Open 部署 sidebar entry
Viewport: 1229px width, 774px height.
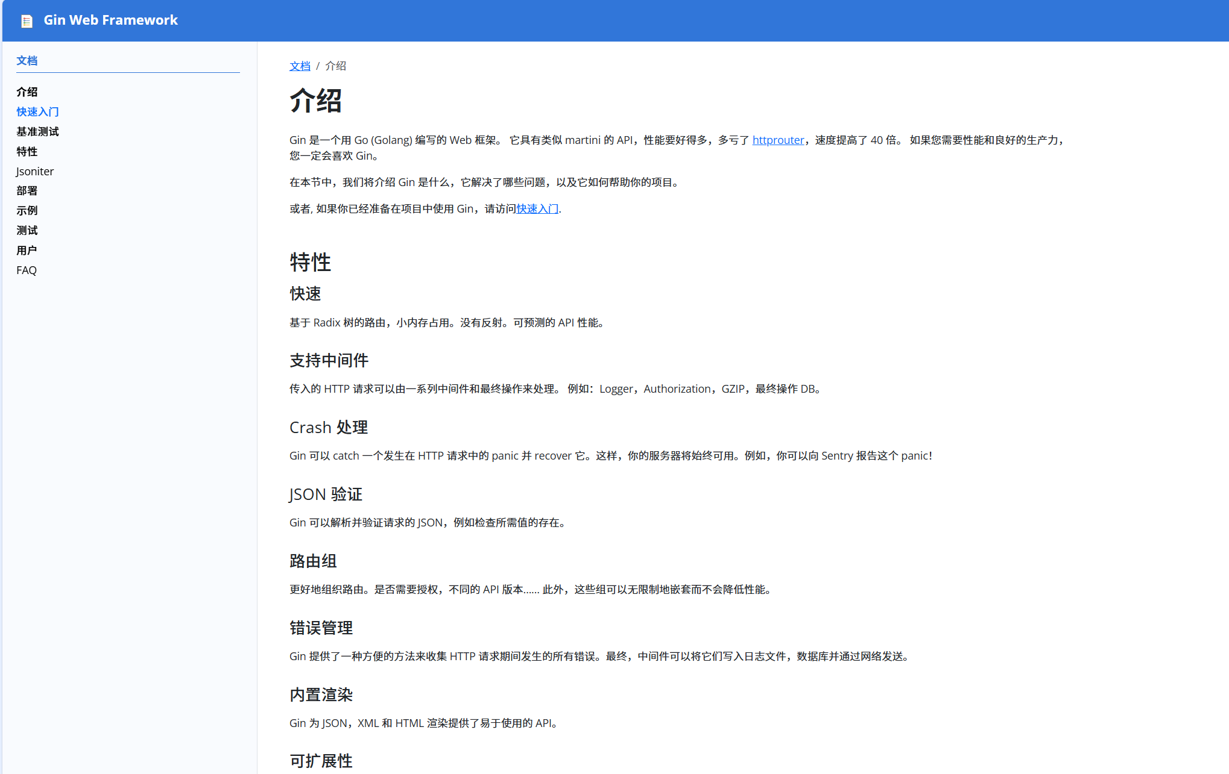27,191
